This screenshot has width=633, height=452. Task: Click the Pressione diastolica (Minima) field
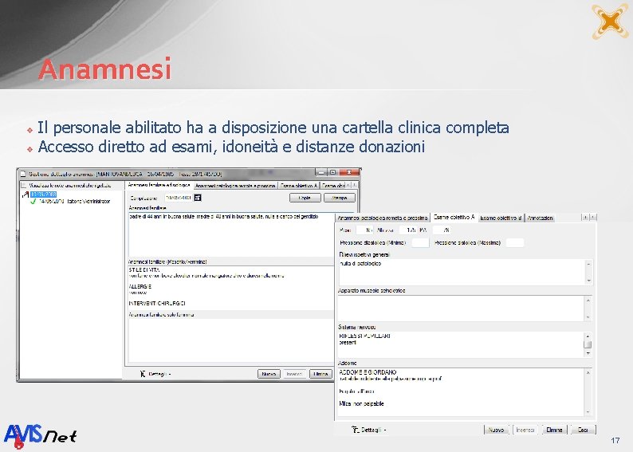point(420,242)
